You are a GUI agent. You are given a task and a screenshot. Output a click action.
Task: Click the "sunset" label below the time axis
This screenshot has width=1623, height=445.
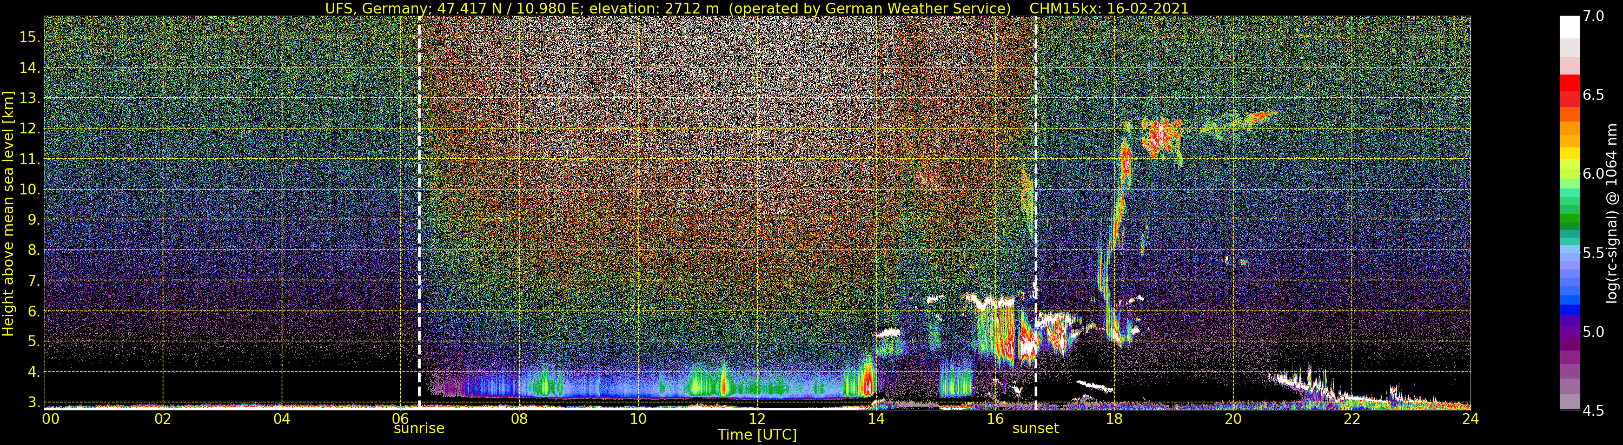[1035, 429]
